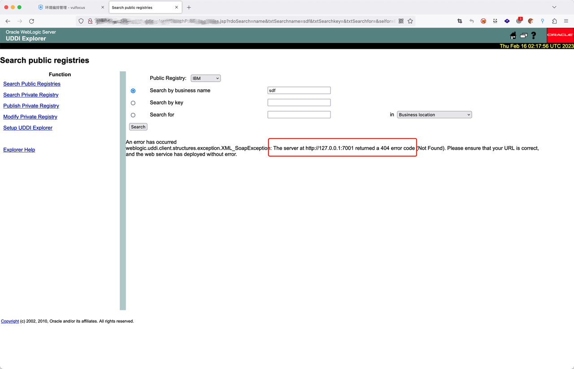Open Search Private Registry link
The height and width of the screenshot is (369, 574).
click(x=31, y=95)
